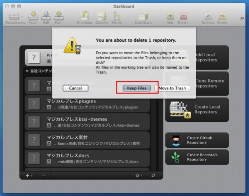The width and height of the screenshot is (249, 196).
Task: Open the Repositories dropdown arrow
Action: 22,16
